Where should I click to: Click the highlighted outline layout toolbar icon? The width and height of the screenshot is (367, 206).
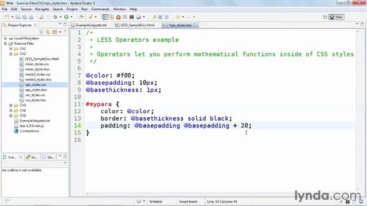106,17
